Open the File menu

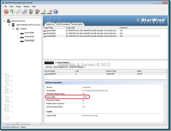5,7
